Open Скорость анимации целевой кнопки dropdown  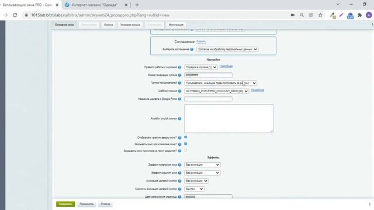[x=194, y=189]
